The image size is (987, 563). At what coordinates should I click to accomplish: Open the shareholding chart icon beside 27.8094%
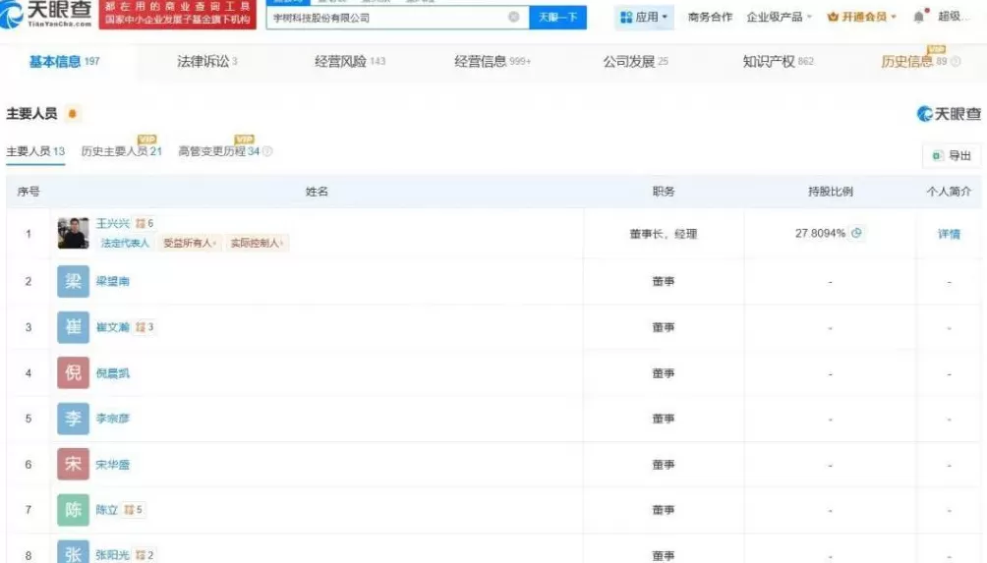coord(856,233)
